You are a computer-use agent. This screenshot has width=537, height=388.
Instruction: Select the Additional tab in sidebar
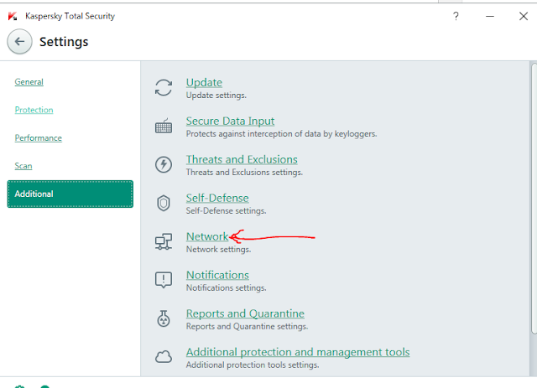[70, 194]
